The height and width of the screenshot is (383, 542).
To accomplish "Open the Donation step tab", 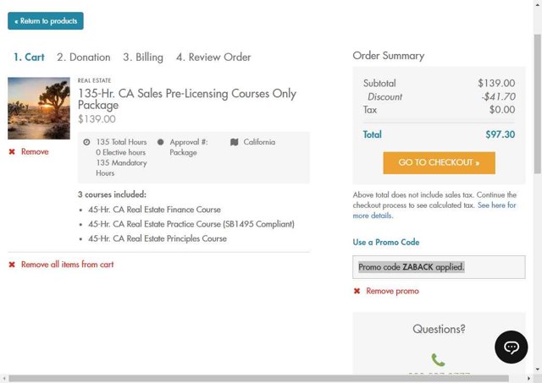I will pos(83,57).
